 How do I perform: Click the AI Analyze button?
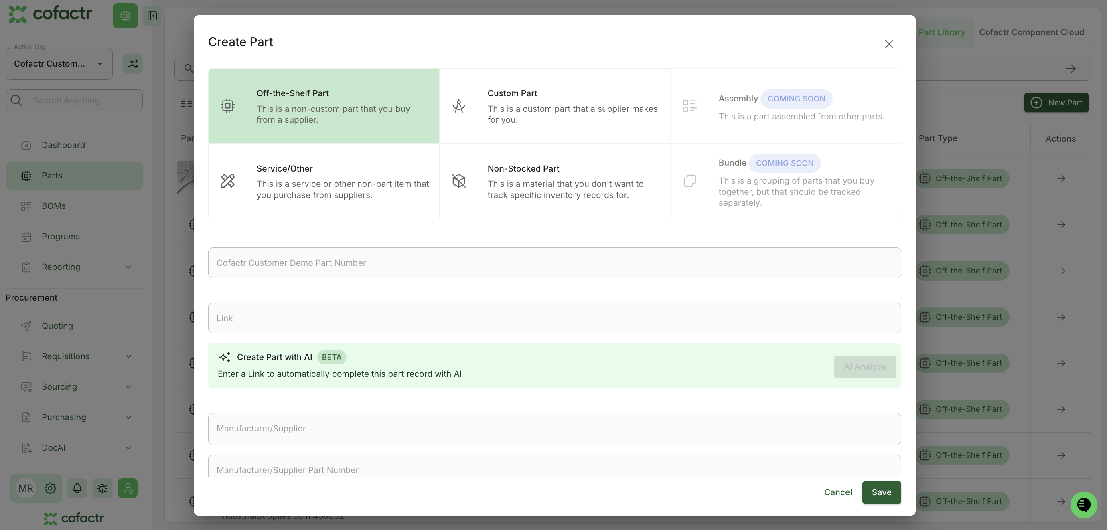(x=865, y=367)
